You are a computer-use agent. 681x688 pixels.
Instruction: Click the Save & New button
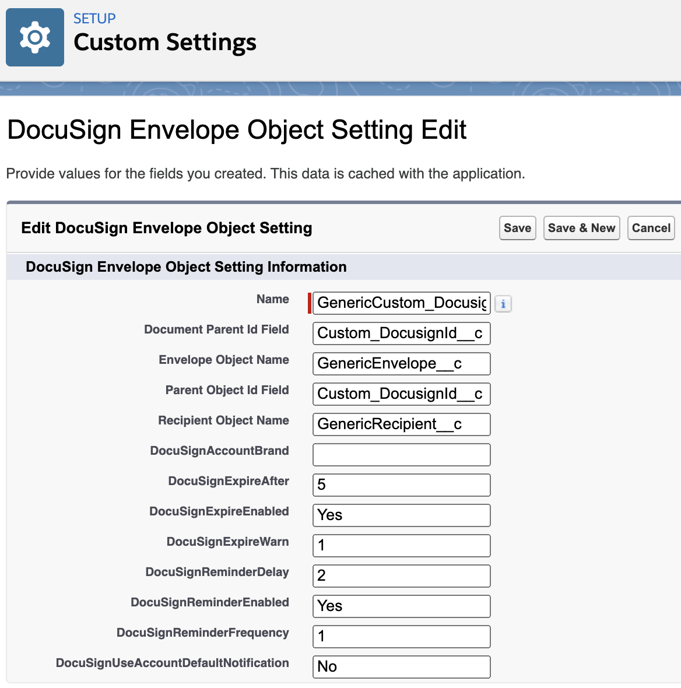coord(581,228)
